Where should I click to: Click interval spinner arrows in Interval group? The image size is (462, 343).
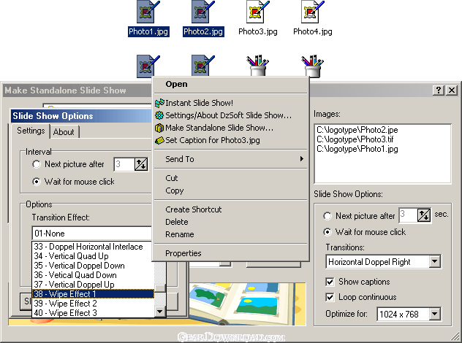(x=141, y=164)
